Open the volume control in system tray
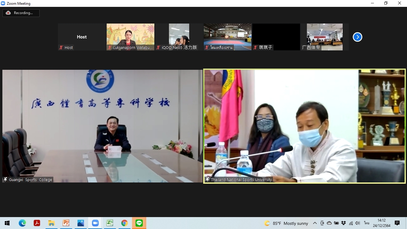Screen dimensions: 407x229 coord(358,223)
